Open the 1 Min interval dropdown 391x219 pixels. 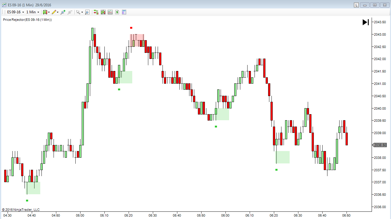tap(33, 12)
